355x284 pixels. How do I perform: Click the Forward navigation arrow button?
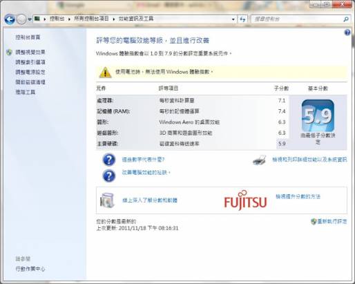coord(21,19)
